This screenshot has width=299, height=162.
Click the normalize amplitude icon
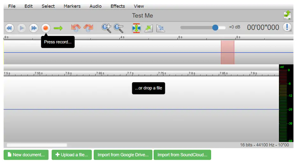(x=136, y=28)
